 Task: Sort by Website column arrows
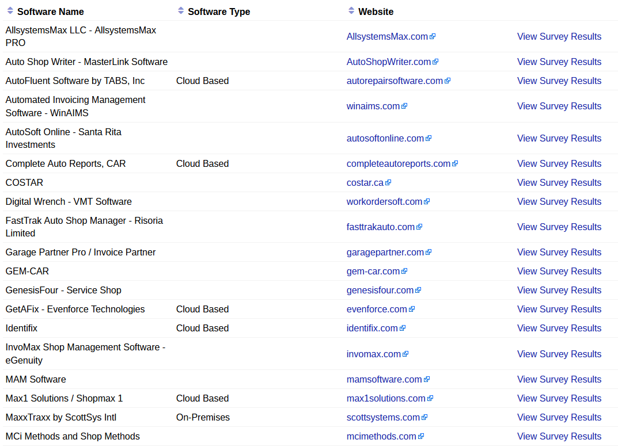click(351, 10)
